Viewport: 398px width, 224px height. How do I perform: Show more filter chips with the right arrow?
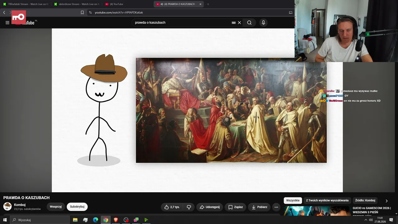point(386,201)
